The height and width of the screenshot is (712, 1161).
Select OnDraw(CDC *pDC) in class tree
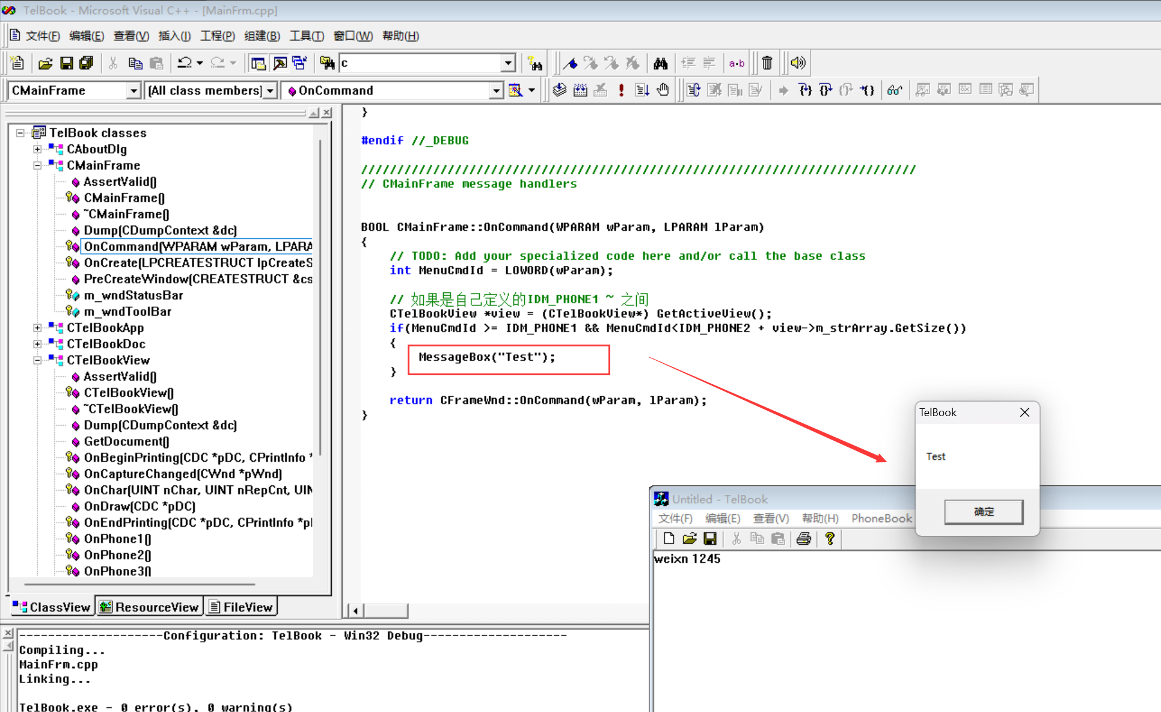[x=139, y=506]
